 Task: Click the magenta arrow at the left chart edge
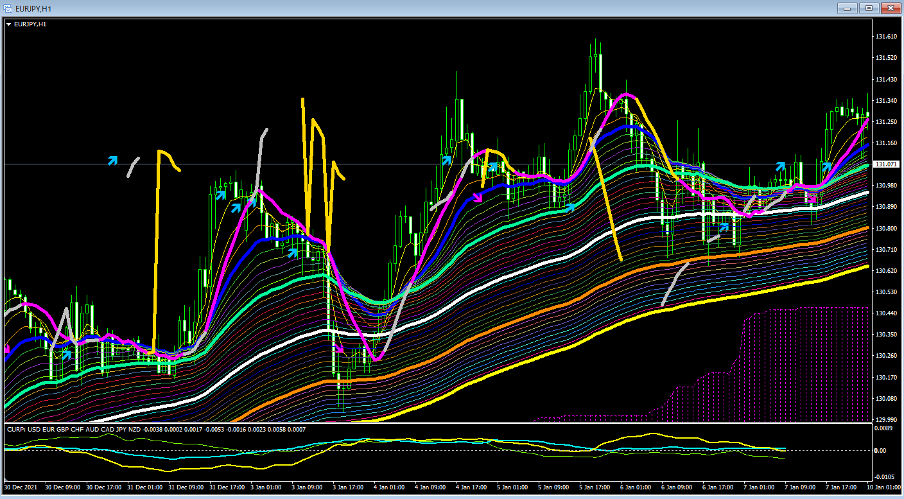pyautogui.click(x=6, y=349)
